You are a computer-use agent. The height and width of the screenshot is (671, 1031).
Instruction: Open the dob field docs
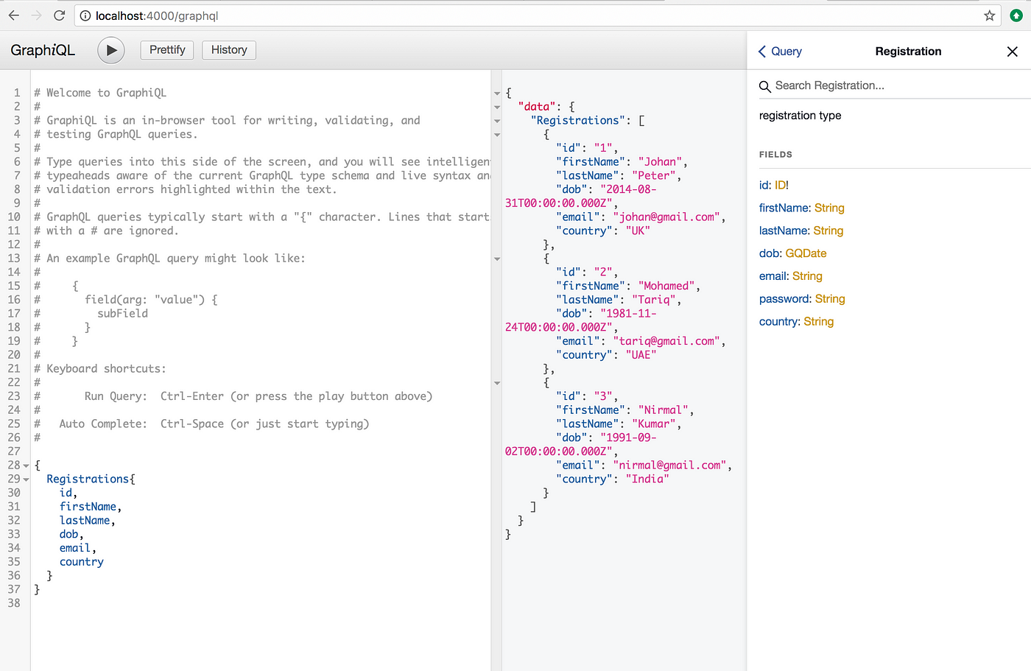pyautogui.click(x=770, y=253)
